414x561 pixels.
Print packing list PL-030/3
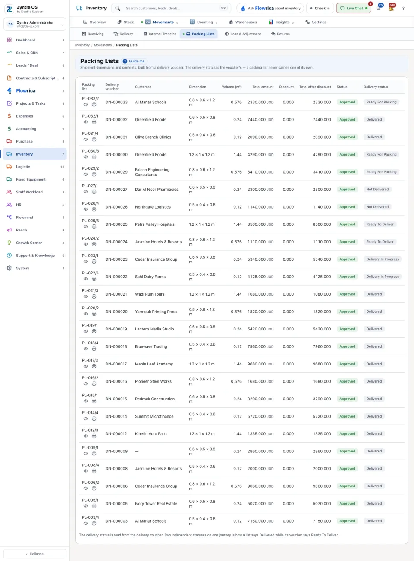[x=94, y=157]
